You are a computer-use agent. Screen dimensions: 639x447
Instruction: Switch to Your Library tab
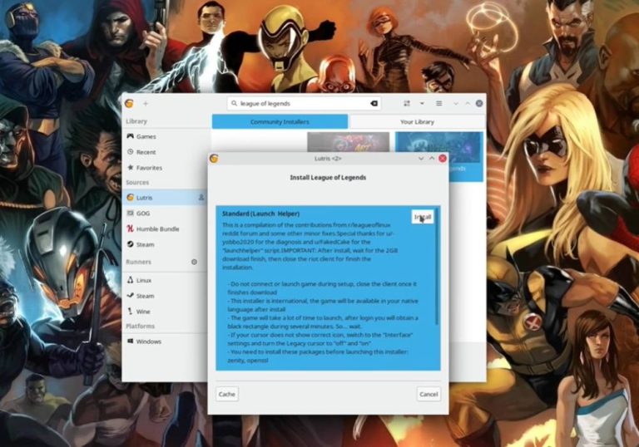(x=417, y=122)
